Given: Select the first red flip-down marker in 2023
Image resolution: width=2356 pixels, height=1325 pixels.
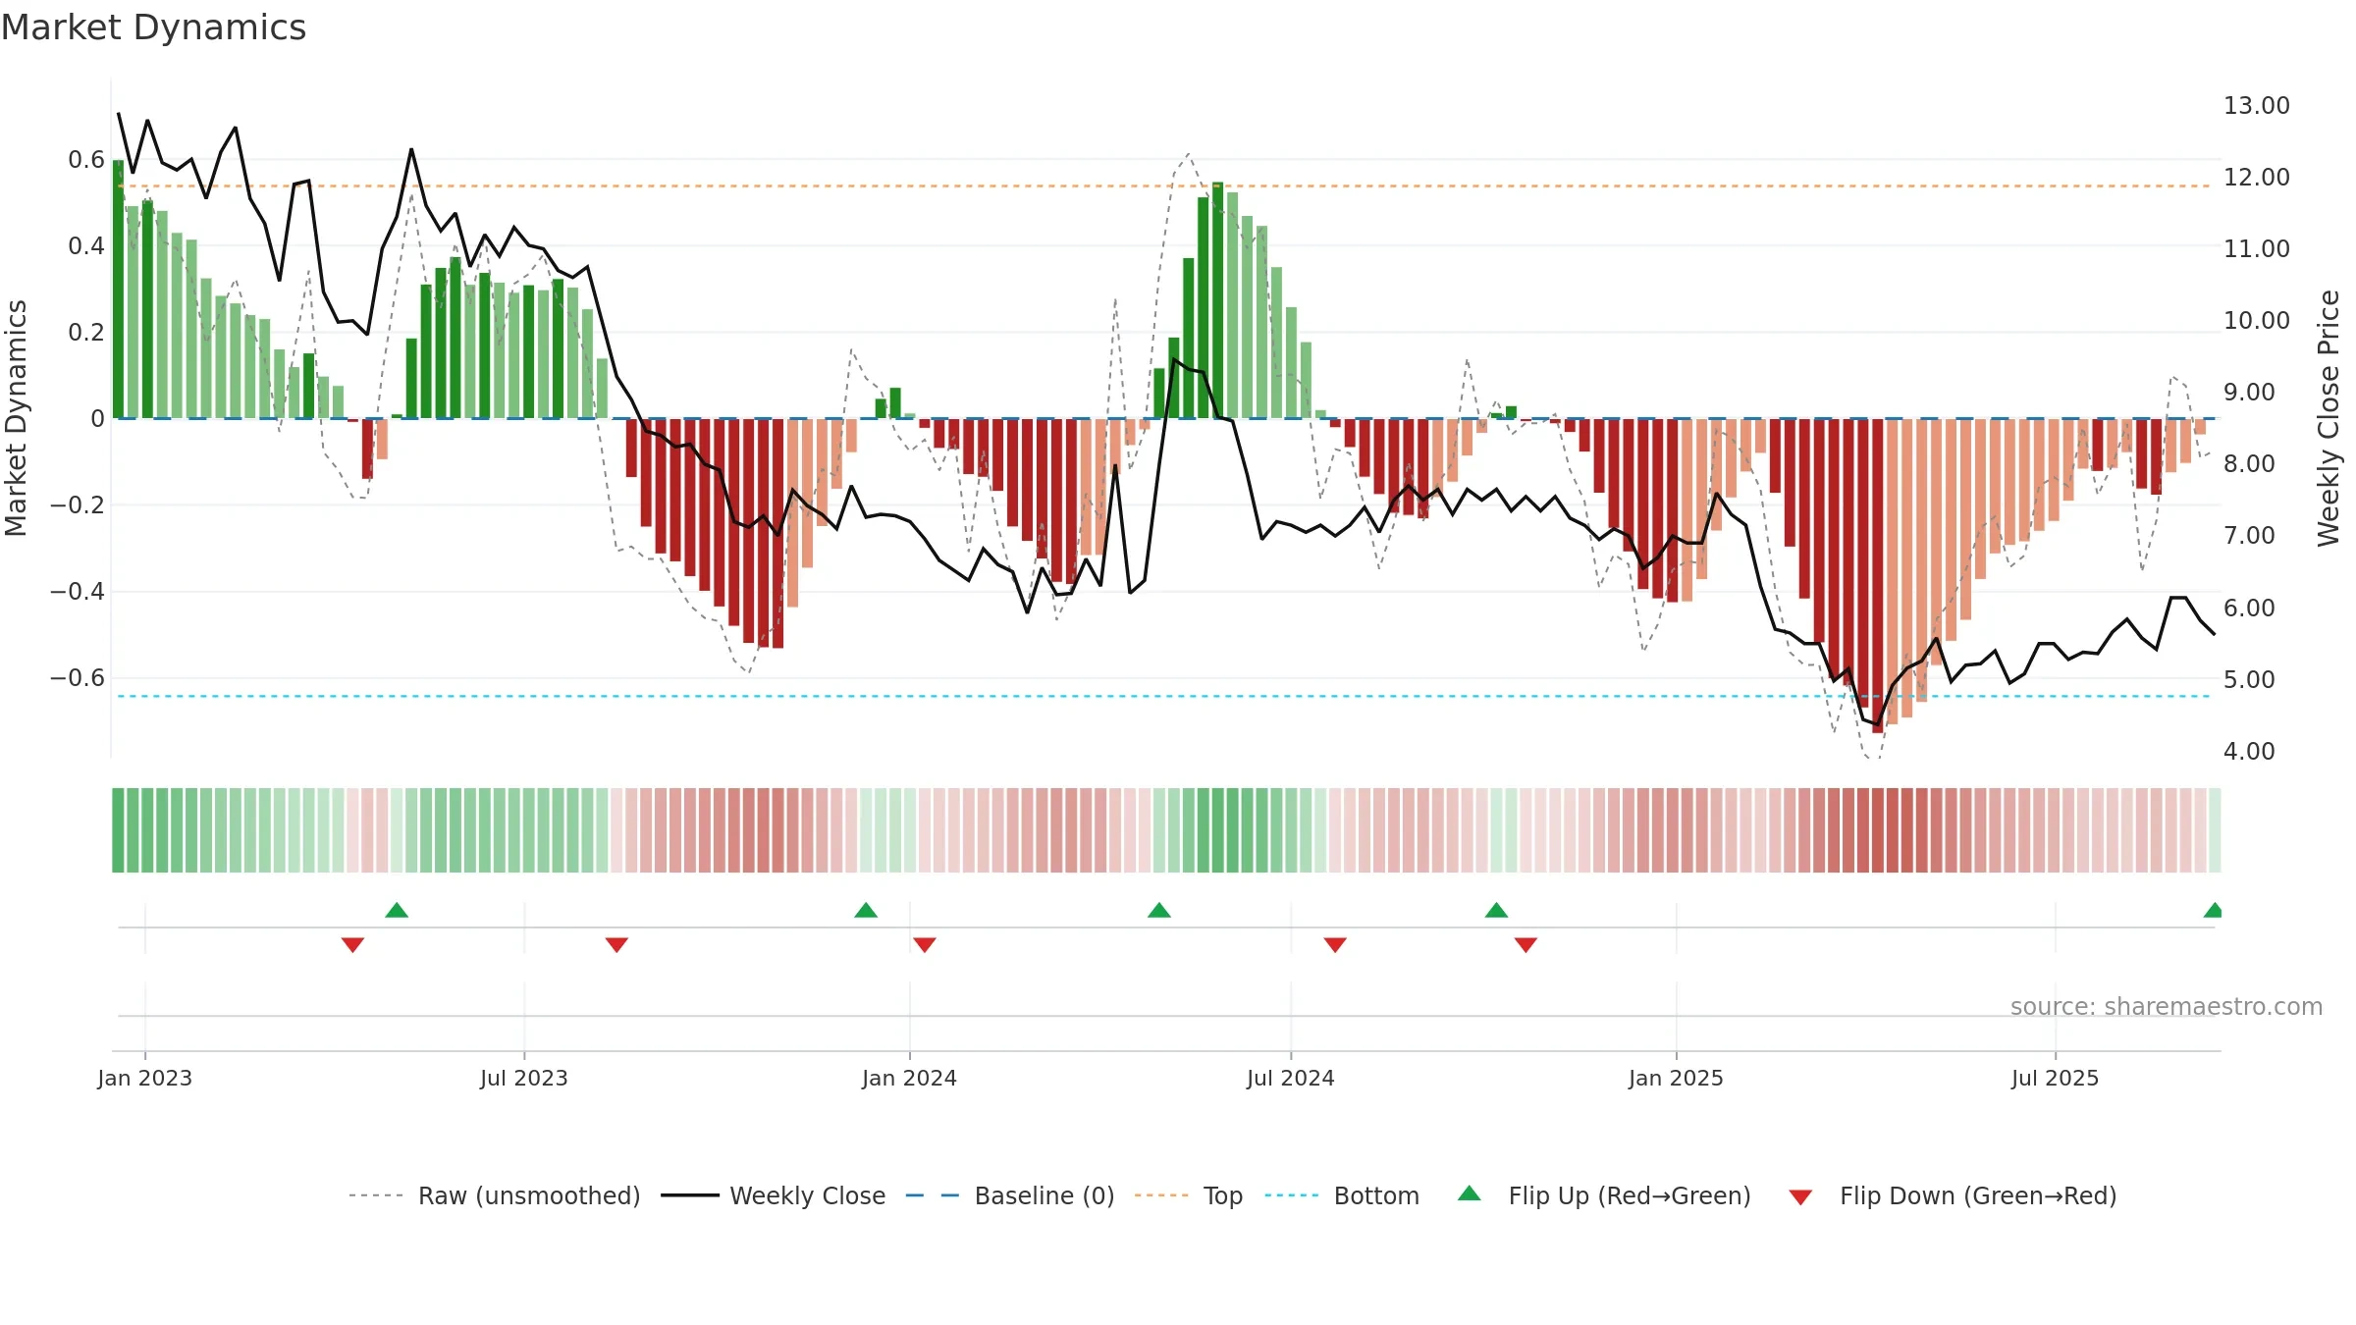Looking at the screenshot, I should point(352,944).
